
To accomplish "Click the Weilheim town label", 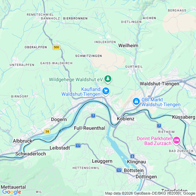I will tap(128, 45).
